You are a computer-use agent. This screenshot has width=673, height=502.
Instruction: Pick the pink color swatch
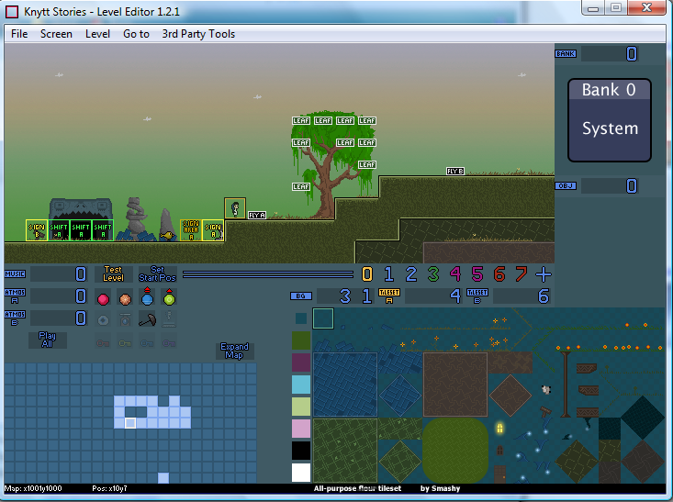click(x=301, y=429)
